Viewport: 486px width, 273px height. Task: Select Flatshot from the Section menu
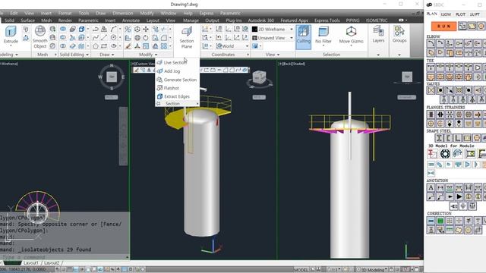[x=171, y=88]
